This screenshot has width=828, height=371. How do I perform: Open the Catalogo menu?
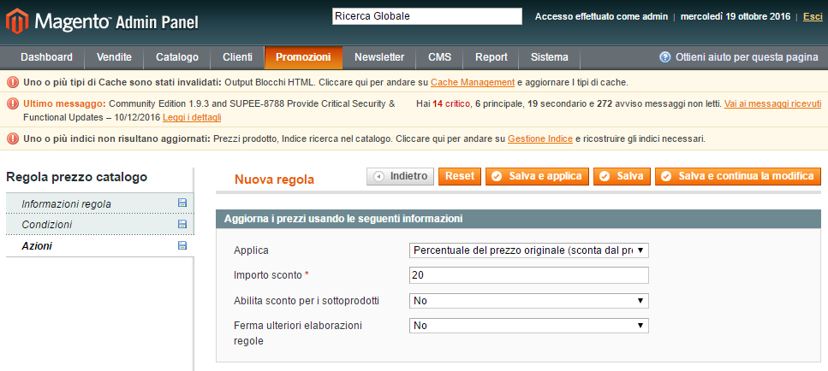tap(177, 57)
